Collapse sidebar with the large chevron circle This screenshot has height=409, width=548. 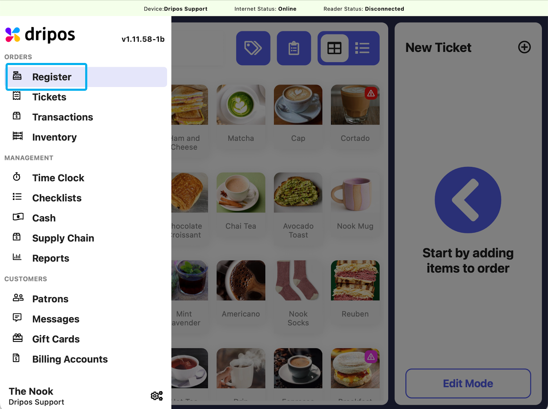pos(468,200)
